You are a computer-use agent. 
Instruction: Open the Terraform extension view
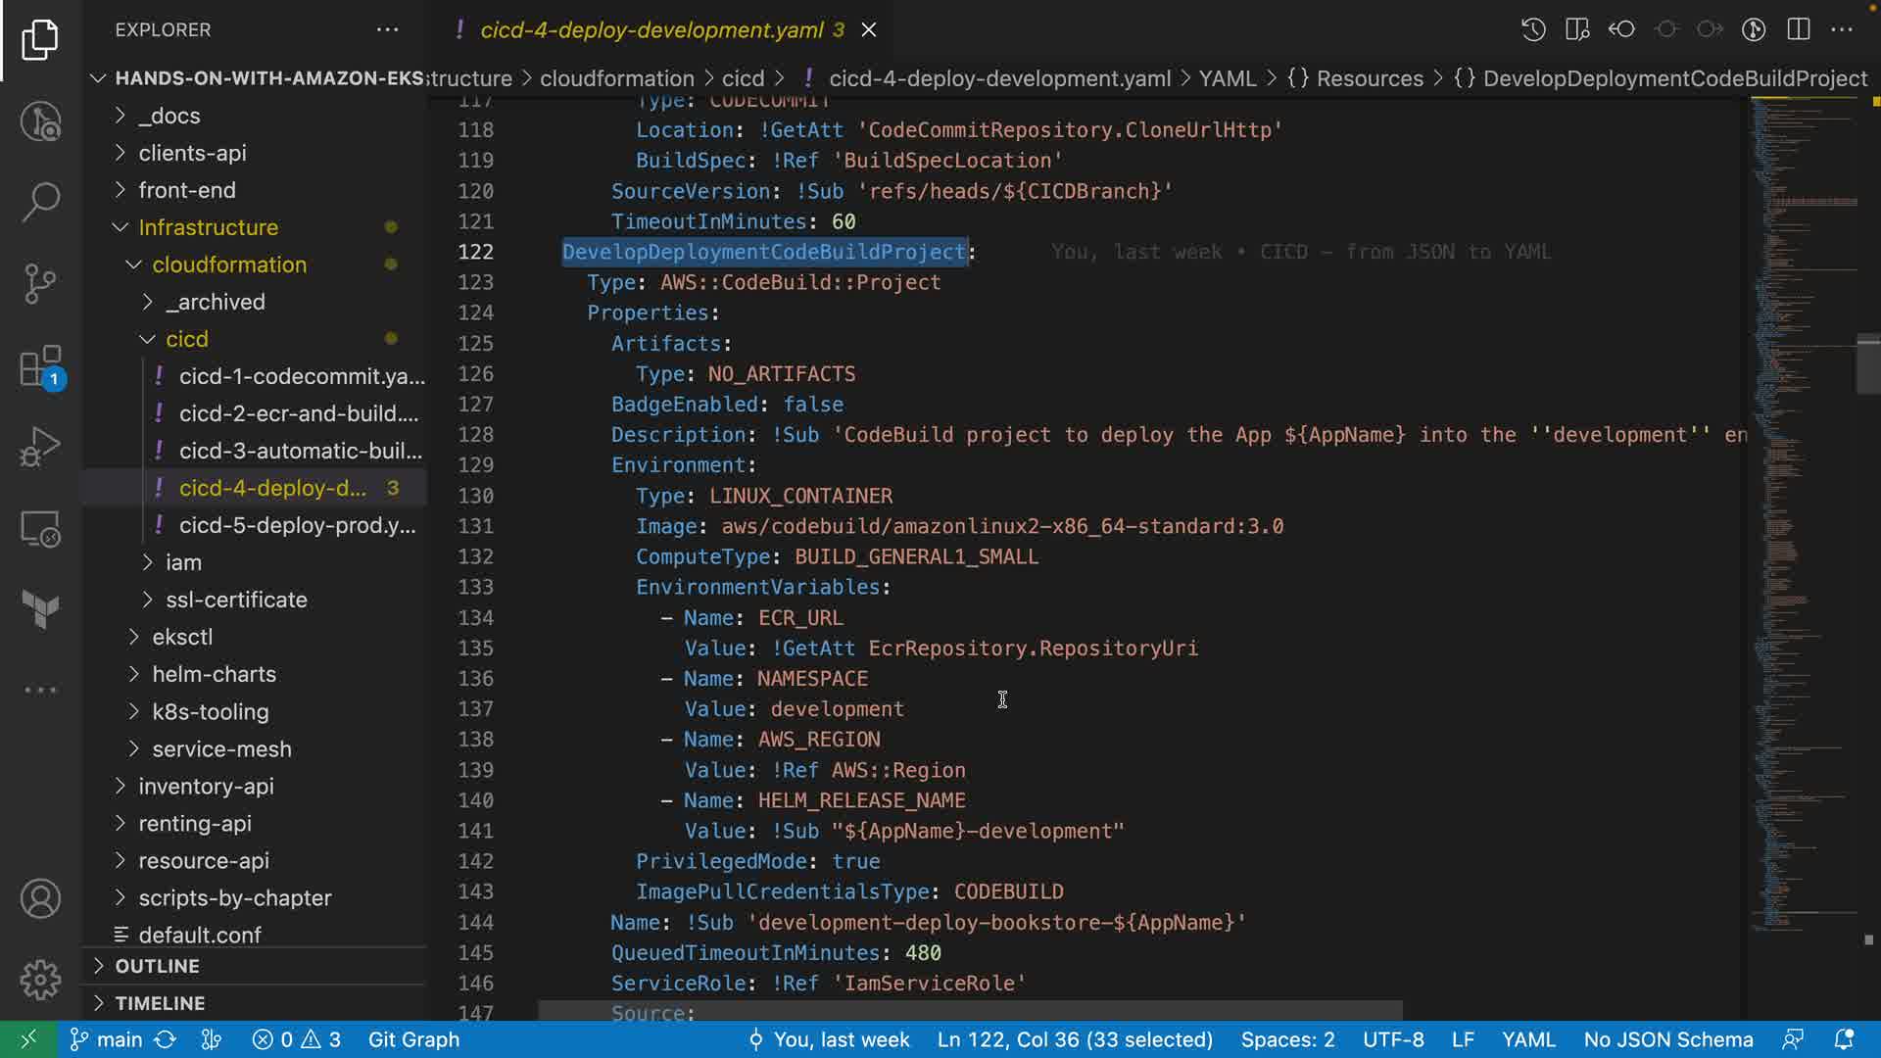(x=40, y=608)
